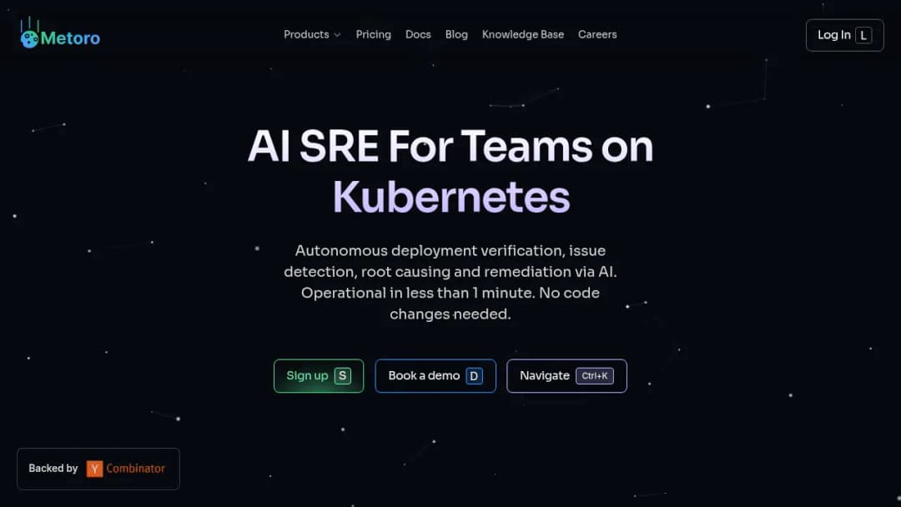Expand the Products chevron arrow
Image resolution: width=901 pixels, height=507 pixels.
point(337,35)
